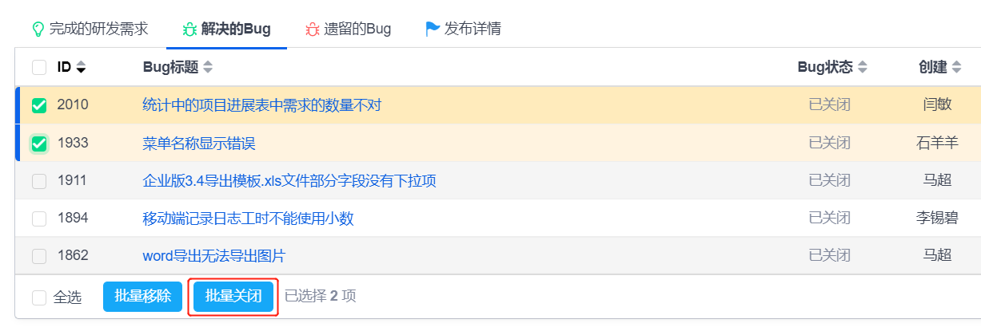Click the red bug icon of 遗留的Bug
This screenshot has height=327, width=981.
(312, 30)
